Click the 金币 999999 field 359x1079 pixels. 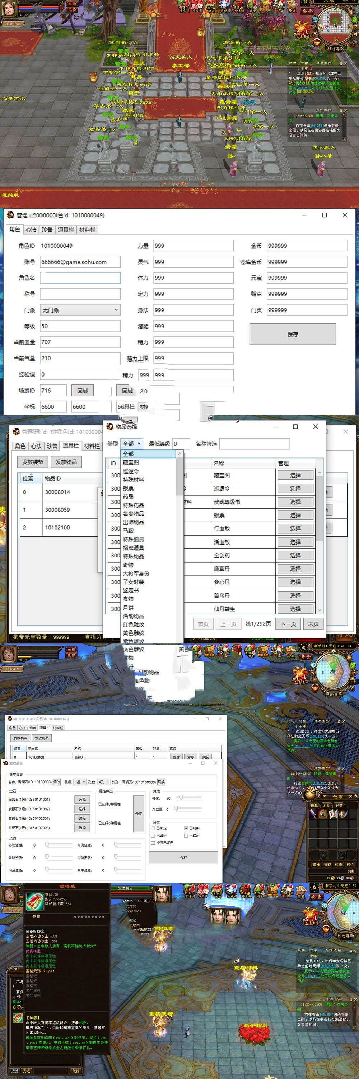pyautogui.click(x=307, y=245)
